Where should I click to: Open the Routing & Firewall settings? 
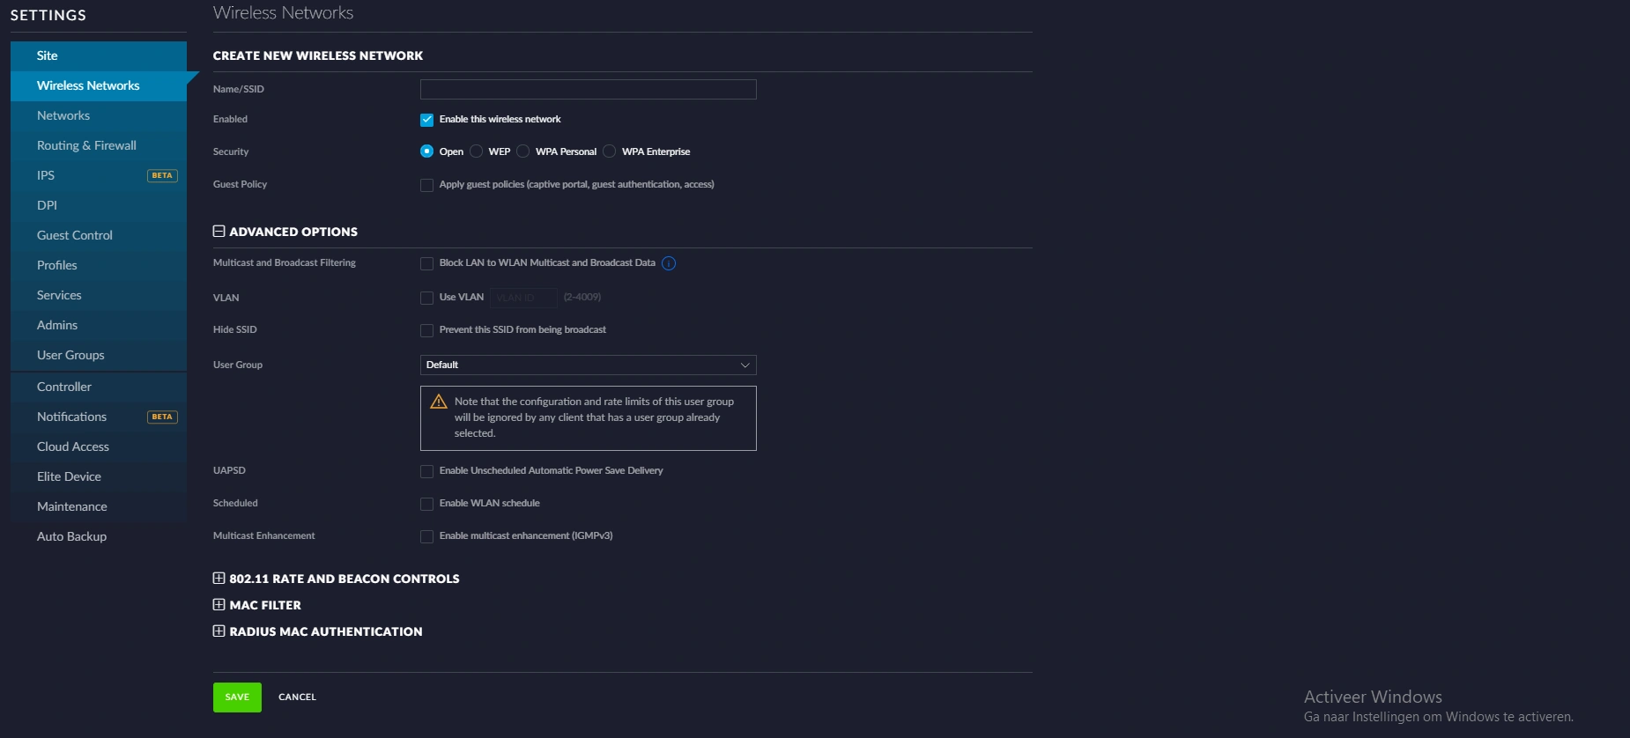tap(86, 145)
